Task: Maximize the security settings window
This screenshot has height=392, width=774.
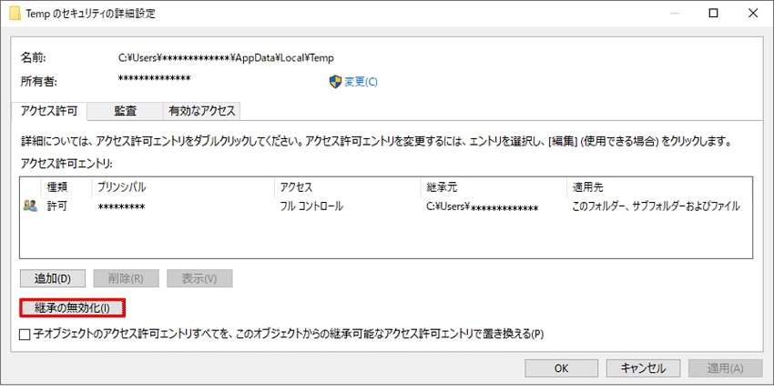Action: click(713, 14)
